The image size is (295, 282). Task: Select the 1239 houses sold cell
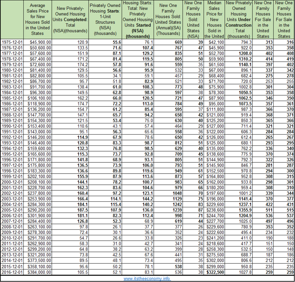pyautogui.click(x=168, y=210)
